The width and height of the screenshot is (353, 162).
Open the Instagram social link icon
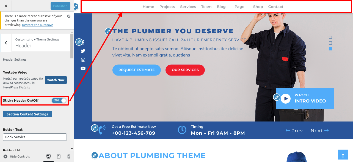click(83, 60)
